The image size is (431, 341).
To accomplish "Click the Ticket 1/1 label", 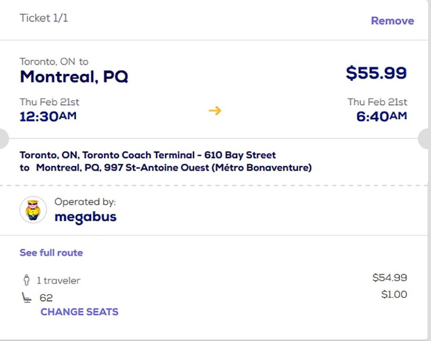I will (44, 18).
